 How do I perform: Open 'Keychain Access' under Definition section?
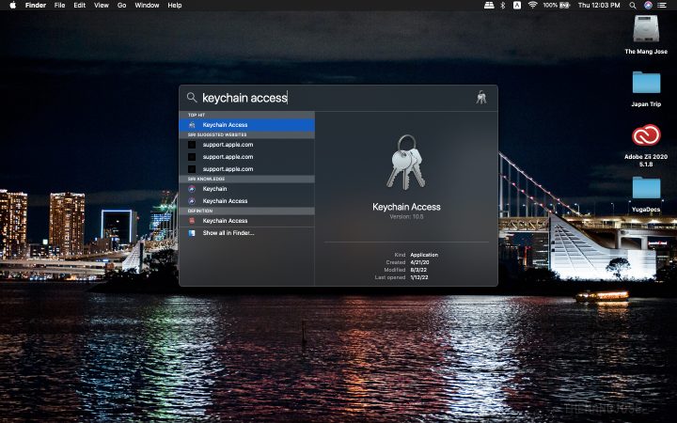(x=246, y=221)
